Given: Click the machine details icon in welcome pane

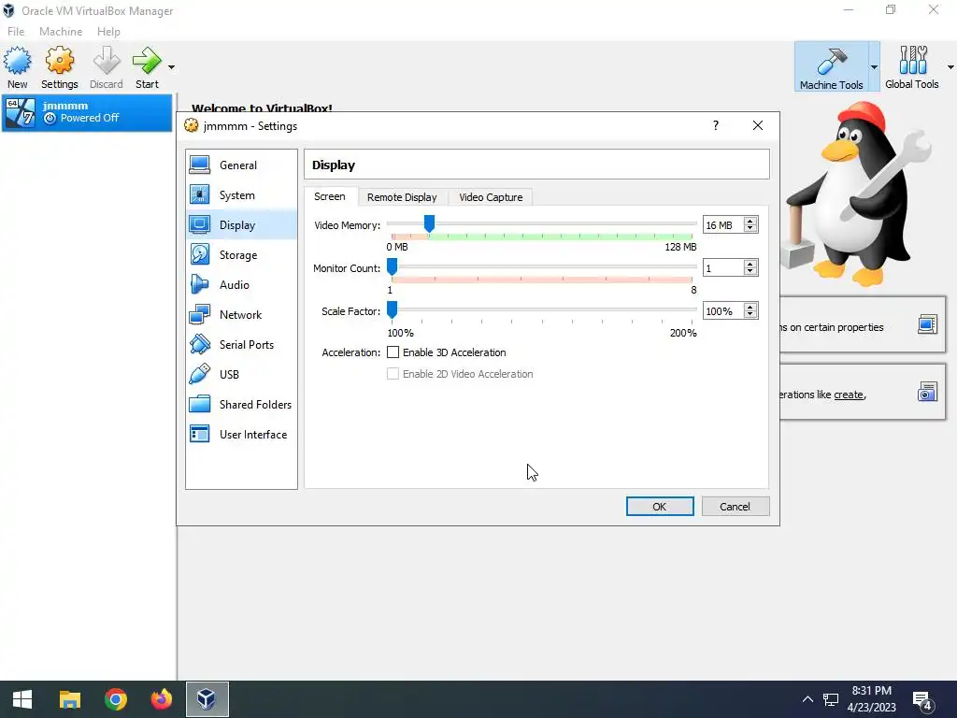Looking at the screenshot, I should 927,324.
